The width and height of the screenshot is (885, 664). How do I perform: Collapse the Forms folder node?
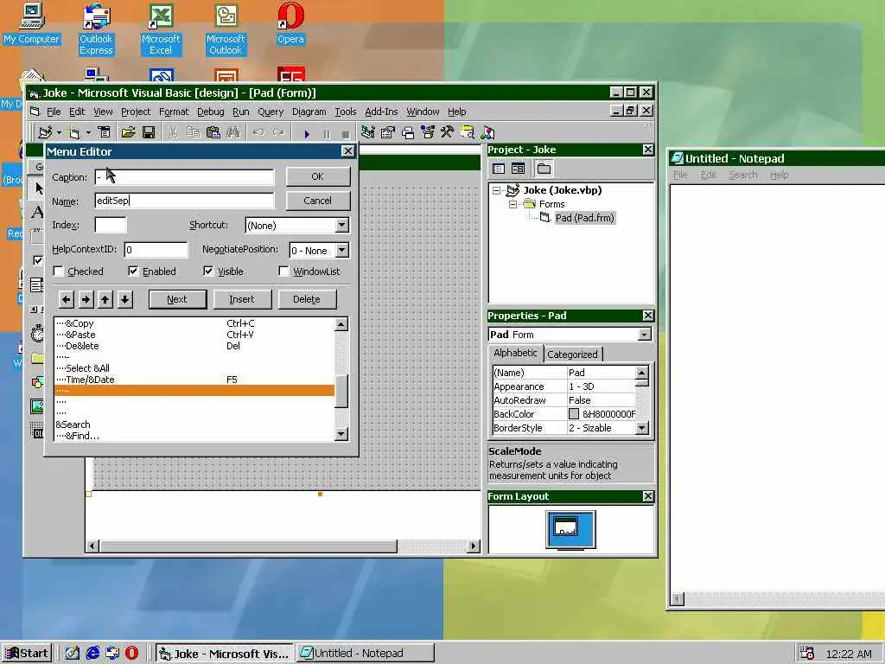coord(513,204)
